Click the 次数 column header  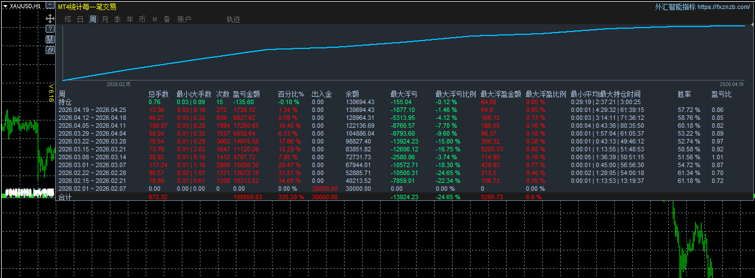click(223, 94)
